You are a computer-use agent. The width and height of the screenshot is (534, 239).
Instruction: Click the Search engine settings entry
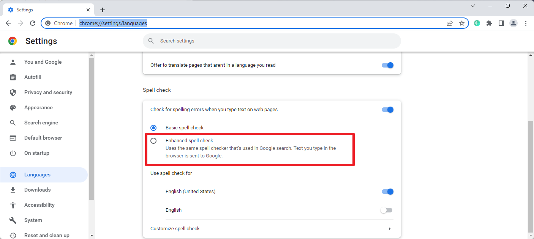click(41, 123)
